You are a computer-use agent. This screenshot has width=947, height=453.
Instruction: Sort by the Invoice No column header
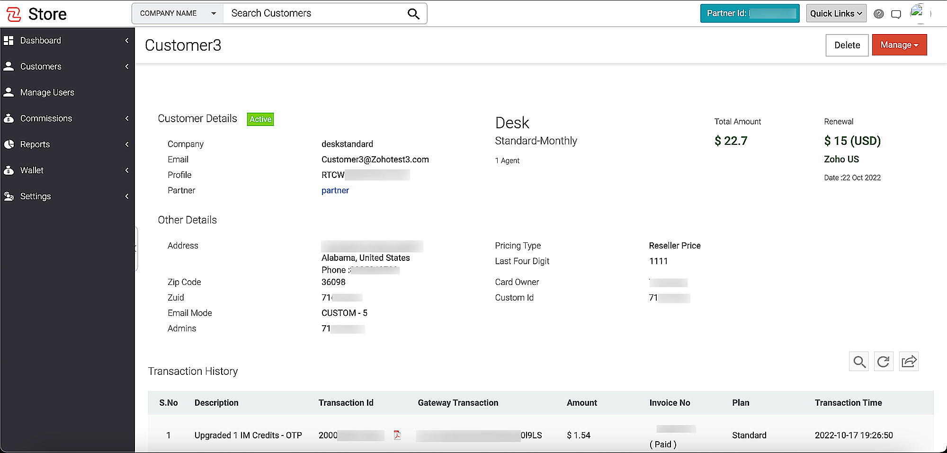670,403
